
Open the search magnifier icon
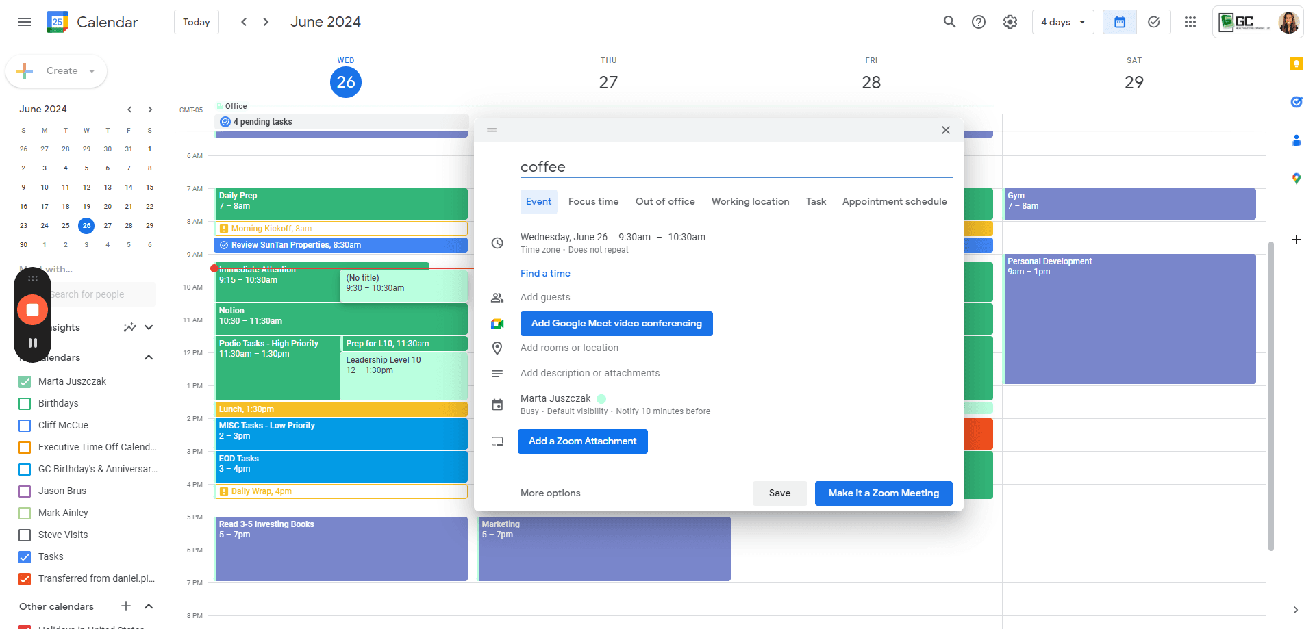[x=949, y=22]
